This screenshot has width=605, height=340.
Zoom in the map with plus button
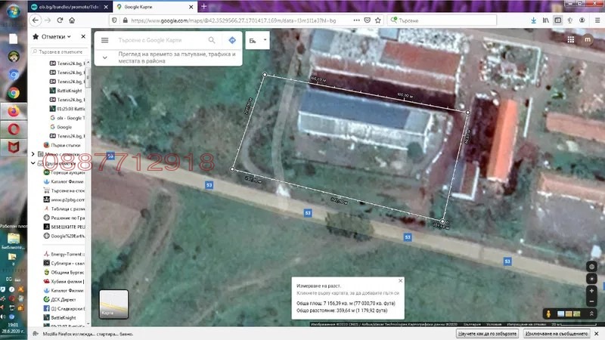(x=591, y=291)
